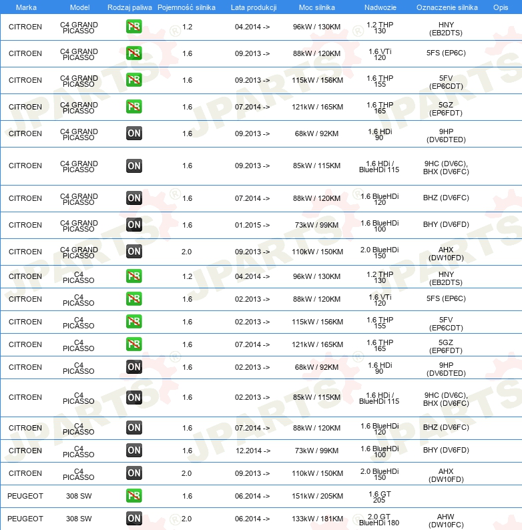The image size is (522, 530).
Task: Click petrol icon for C4 Grand Picasso 1.6 VTi 120
Action: (x=134, y=53)
